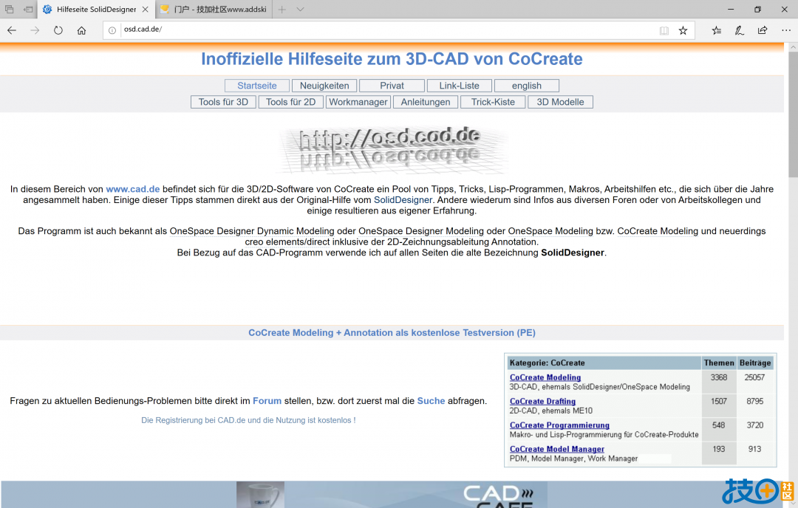The image size is (798, 508).
Task: Open the Startseite navigation item
Action: coord(257,86)
